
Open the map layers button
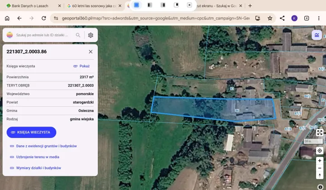pyautogui.click(x=316, y=35)
